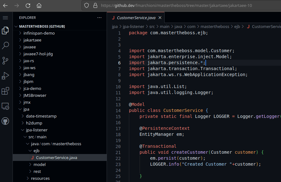
Task: Expand the jmx folder
Action: 60,102
